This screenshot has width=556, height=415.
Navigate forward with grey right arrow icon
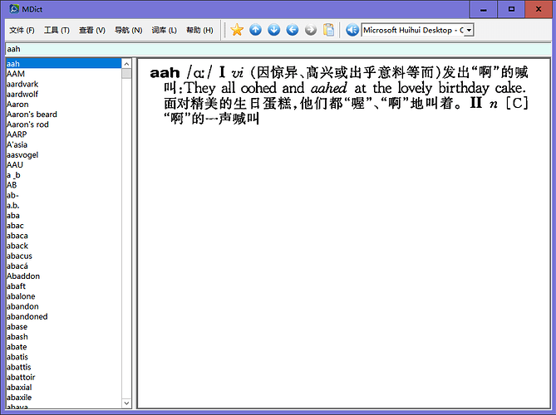click(311, 30)
